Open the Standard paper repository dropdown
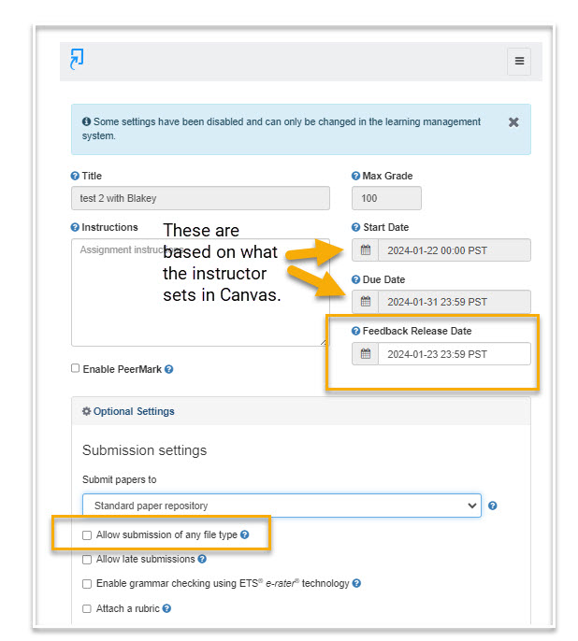This screenshot has height=641, width=578. (x=281, y=506)
